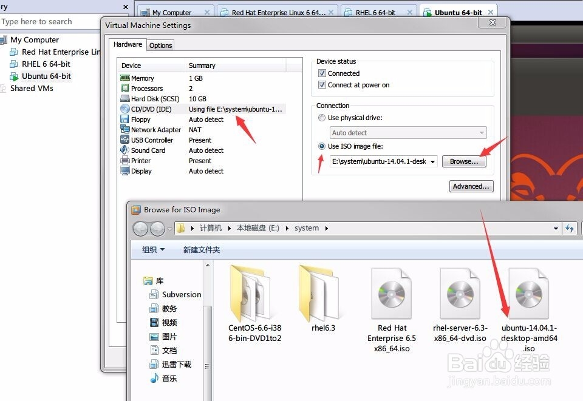Open 教务 library in the navigation pane
The width and height of the screenshot is (583, 401).
tap(163, 309)
